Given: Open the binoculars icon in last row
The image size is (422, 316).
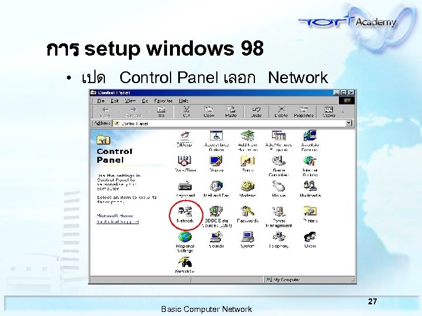Looking at the screenshot, I should 185,265.
